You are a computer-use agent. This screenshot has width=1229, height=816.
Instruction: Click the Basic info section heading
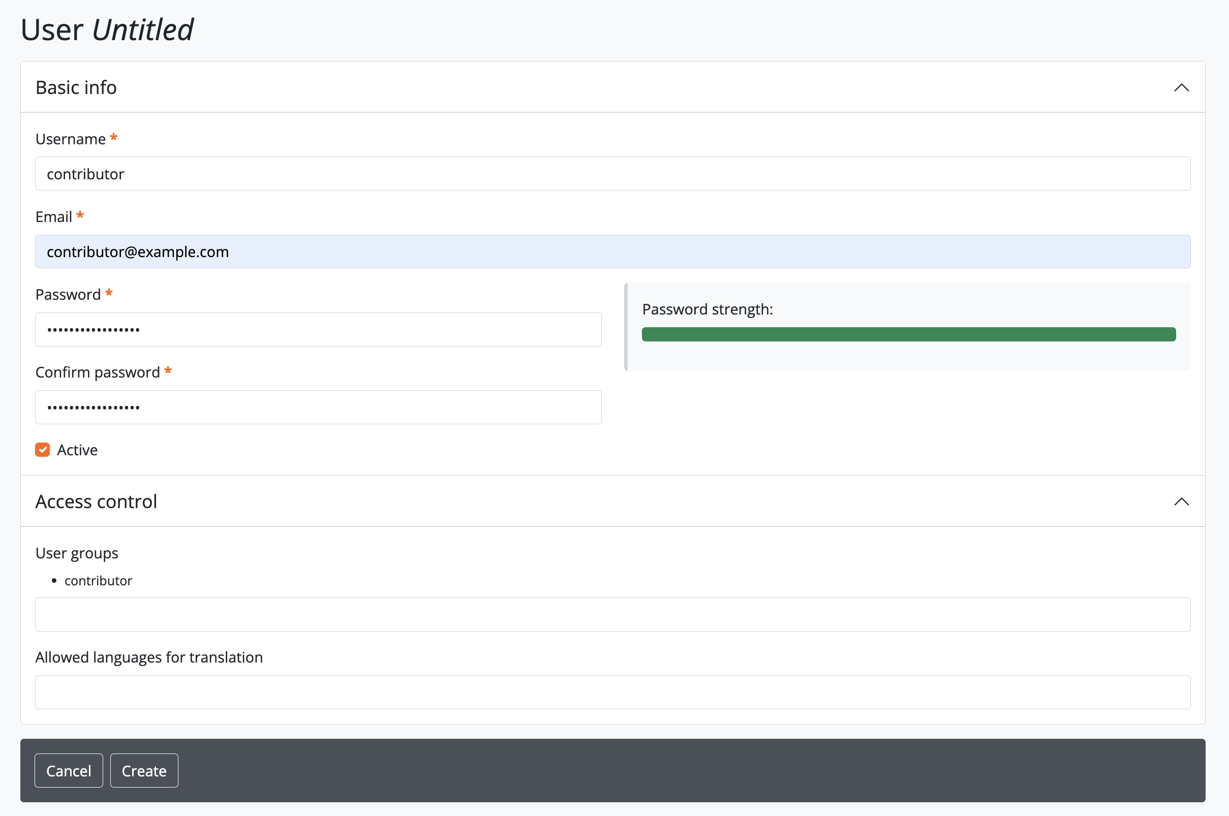tap(76, 87)
